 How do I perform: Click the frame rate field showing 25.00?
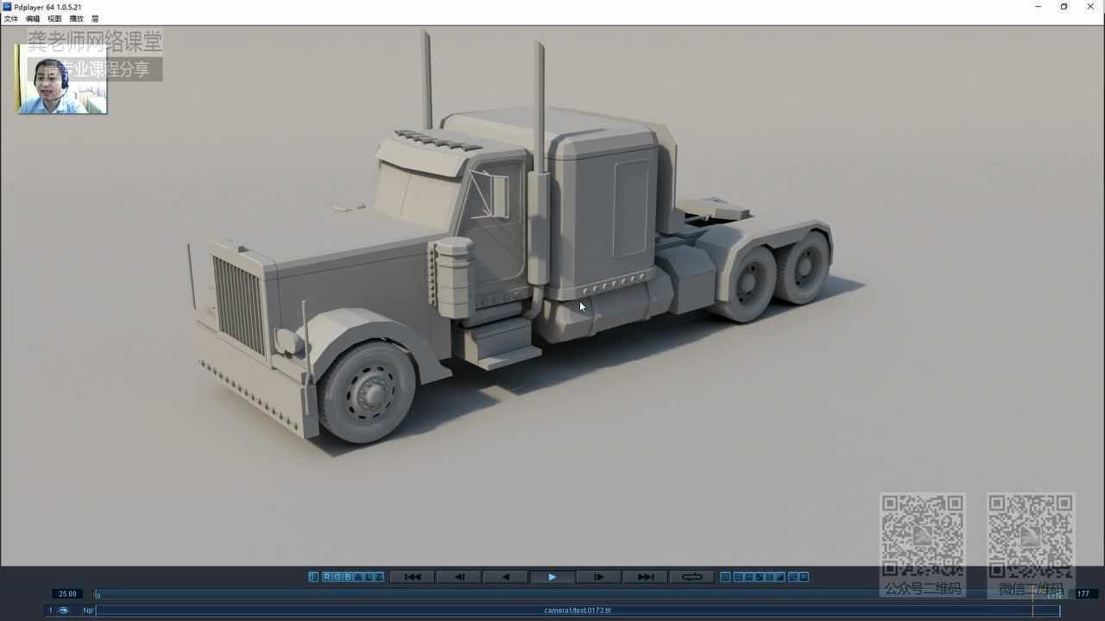click(x=67, y=593)
